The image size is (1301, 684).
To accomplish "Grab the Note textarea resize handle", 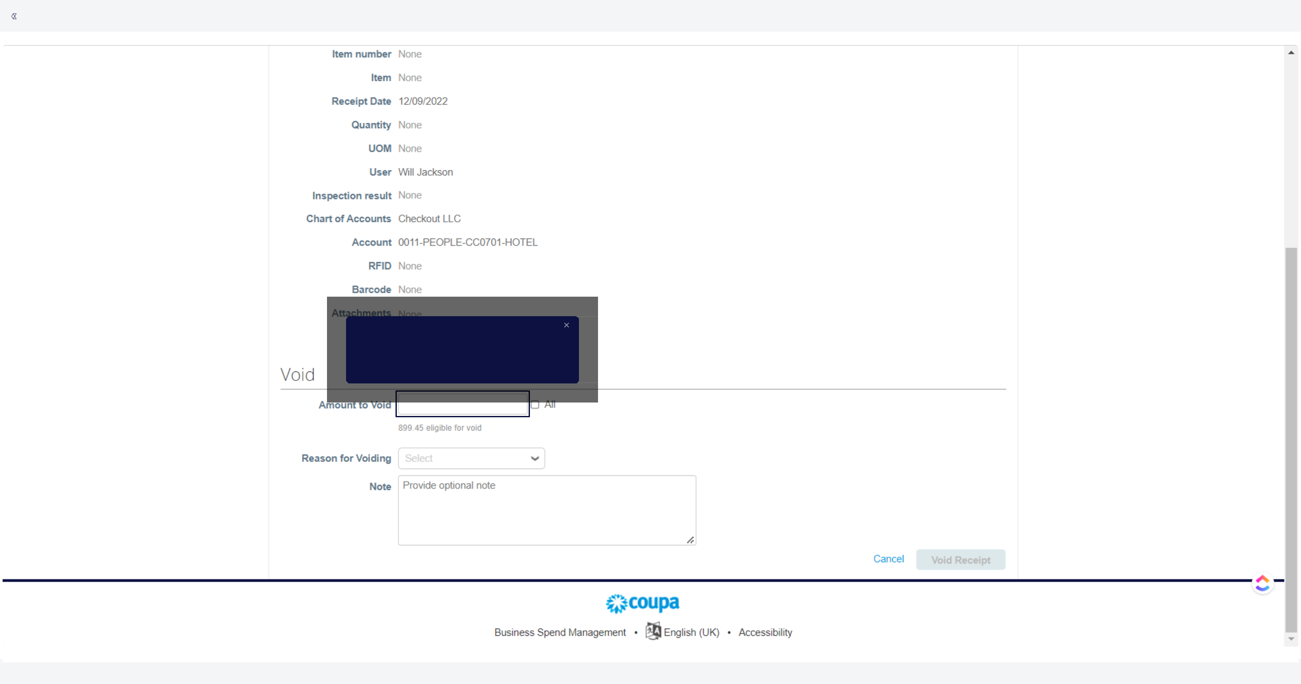I will [x=690, y=540].
